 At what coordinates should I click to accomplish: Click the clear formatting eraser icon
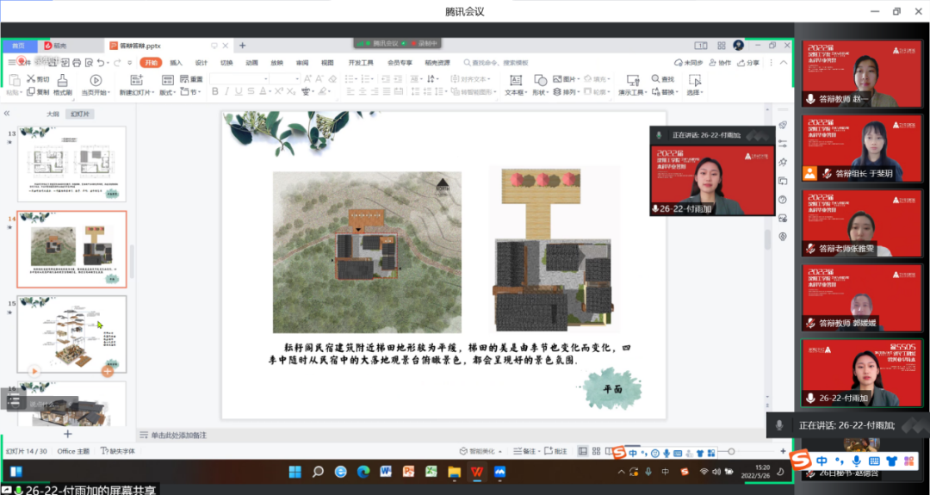[332, 79]
